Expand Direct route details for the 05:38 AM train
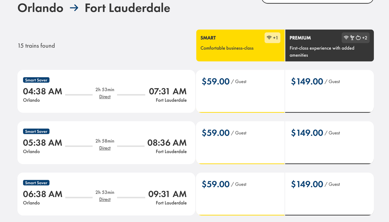This screenshot has width=389, height=222. [x=105, y=148]
